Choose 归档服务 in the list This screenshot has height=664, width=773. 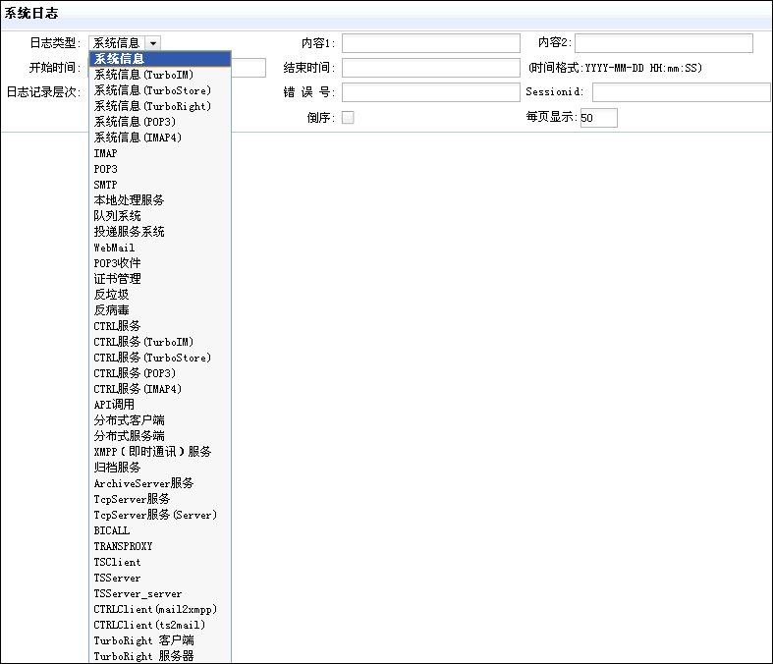[x=117, y=468]
